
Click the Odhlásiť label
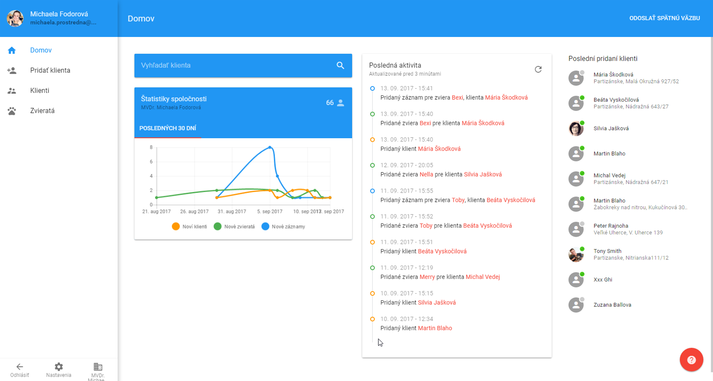[20, 375]
